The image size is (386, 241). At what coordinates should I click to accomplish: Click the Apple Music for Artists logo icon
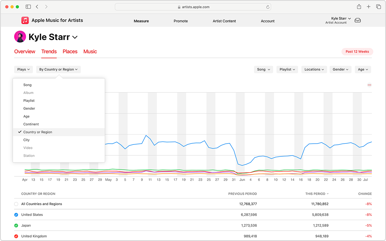pos(25,20)
